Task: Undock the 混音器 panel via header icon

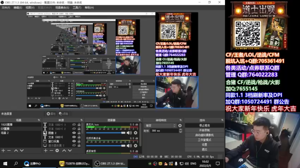Action: (x=139, y=120)
